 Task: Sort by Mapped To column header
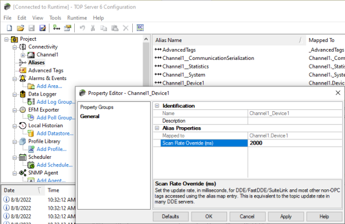pos(325,40)
